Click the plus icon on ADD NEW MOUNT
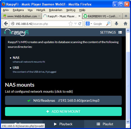131x129 pixels. 48,111
